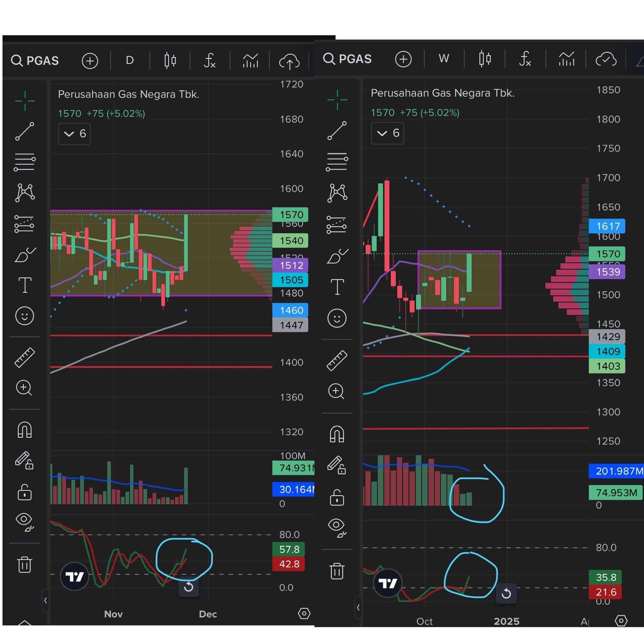Open chart settings via the gear icon
The image size is (644, 644).
[x=304, y=614]
